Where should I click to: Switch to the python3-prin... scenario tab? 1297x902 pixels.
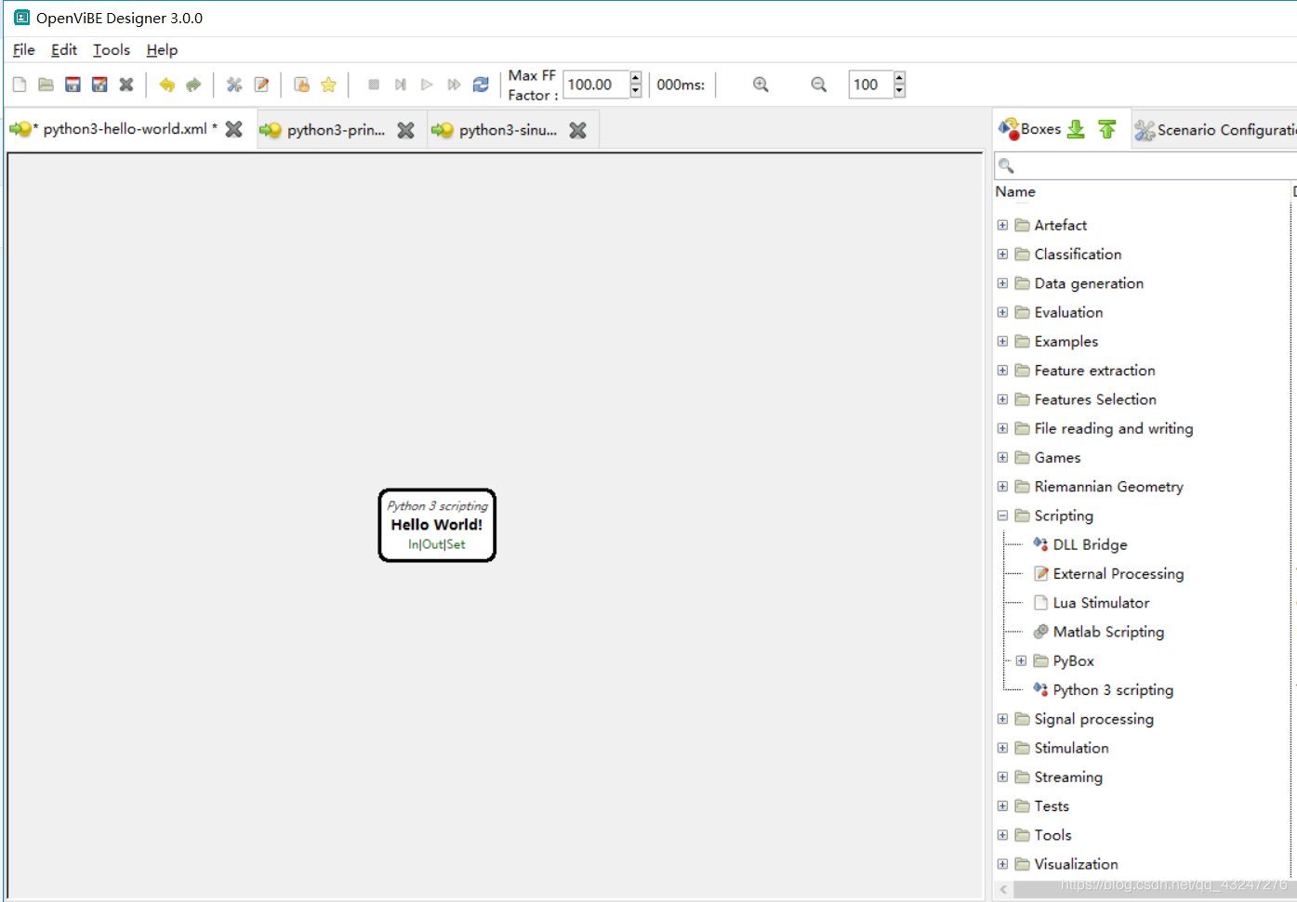(x=336, y=130)
